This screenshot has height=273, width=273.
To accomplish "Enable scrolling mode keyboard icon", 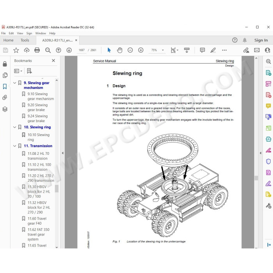I will point(187,50).
